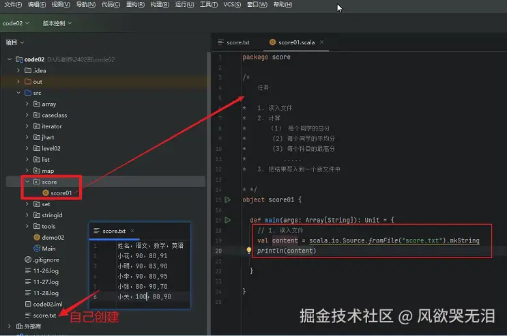
Task: Close the score01.scala tab
Action: pyautogui.click(x=321, y=42)
